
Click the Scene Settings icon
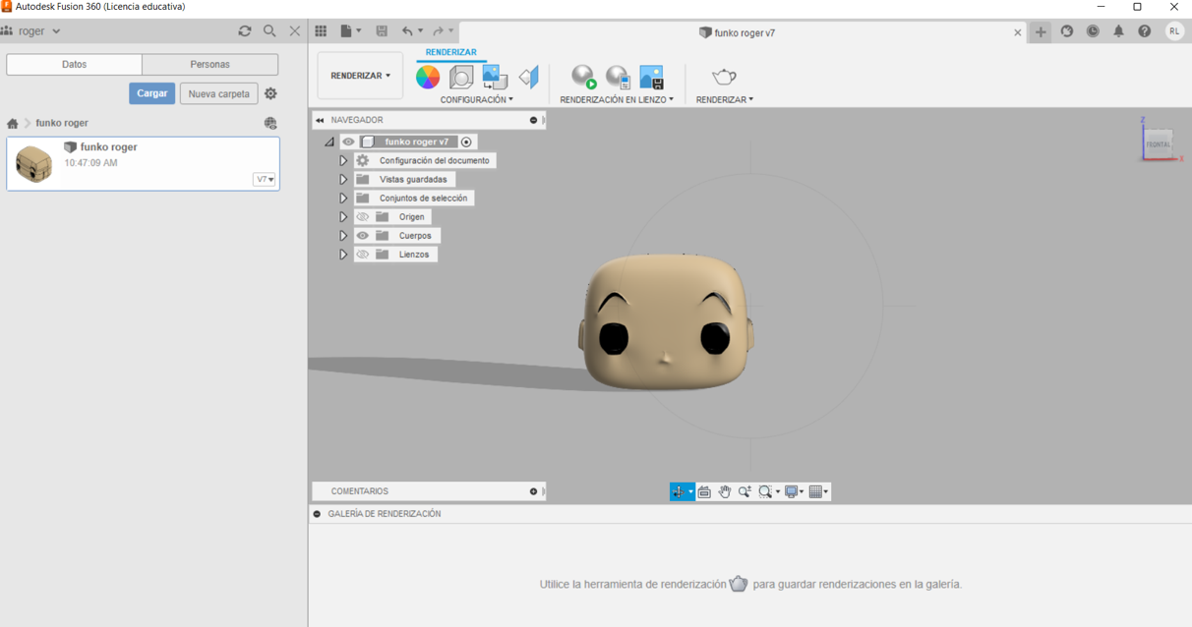click(x=461, y=77)
